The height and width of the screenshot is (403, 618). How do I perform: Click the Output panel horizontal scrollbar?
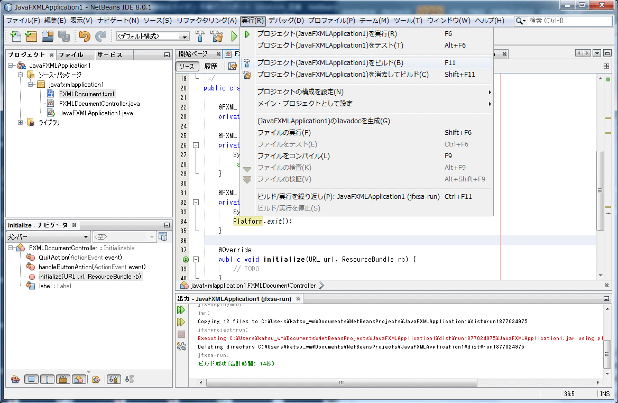(342, 382)
